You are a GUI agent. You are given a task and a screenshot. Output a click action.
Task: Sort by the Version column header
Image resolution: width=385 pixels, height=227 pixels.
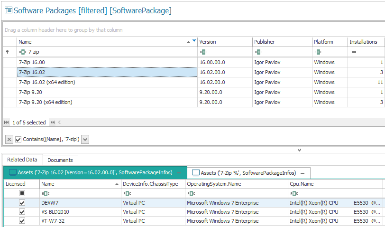(x=225, y=42)
